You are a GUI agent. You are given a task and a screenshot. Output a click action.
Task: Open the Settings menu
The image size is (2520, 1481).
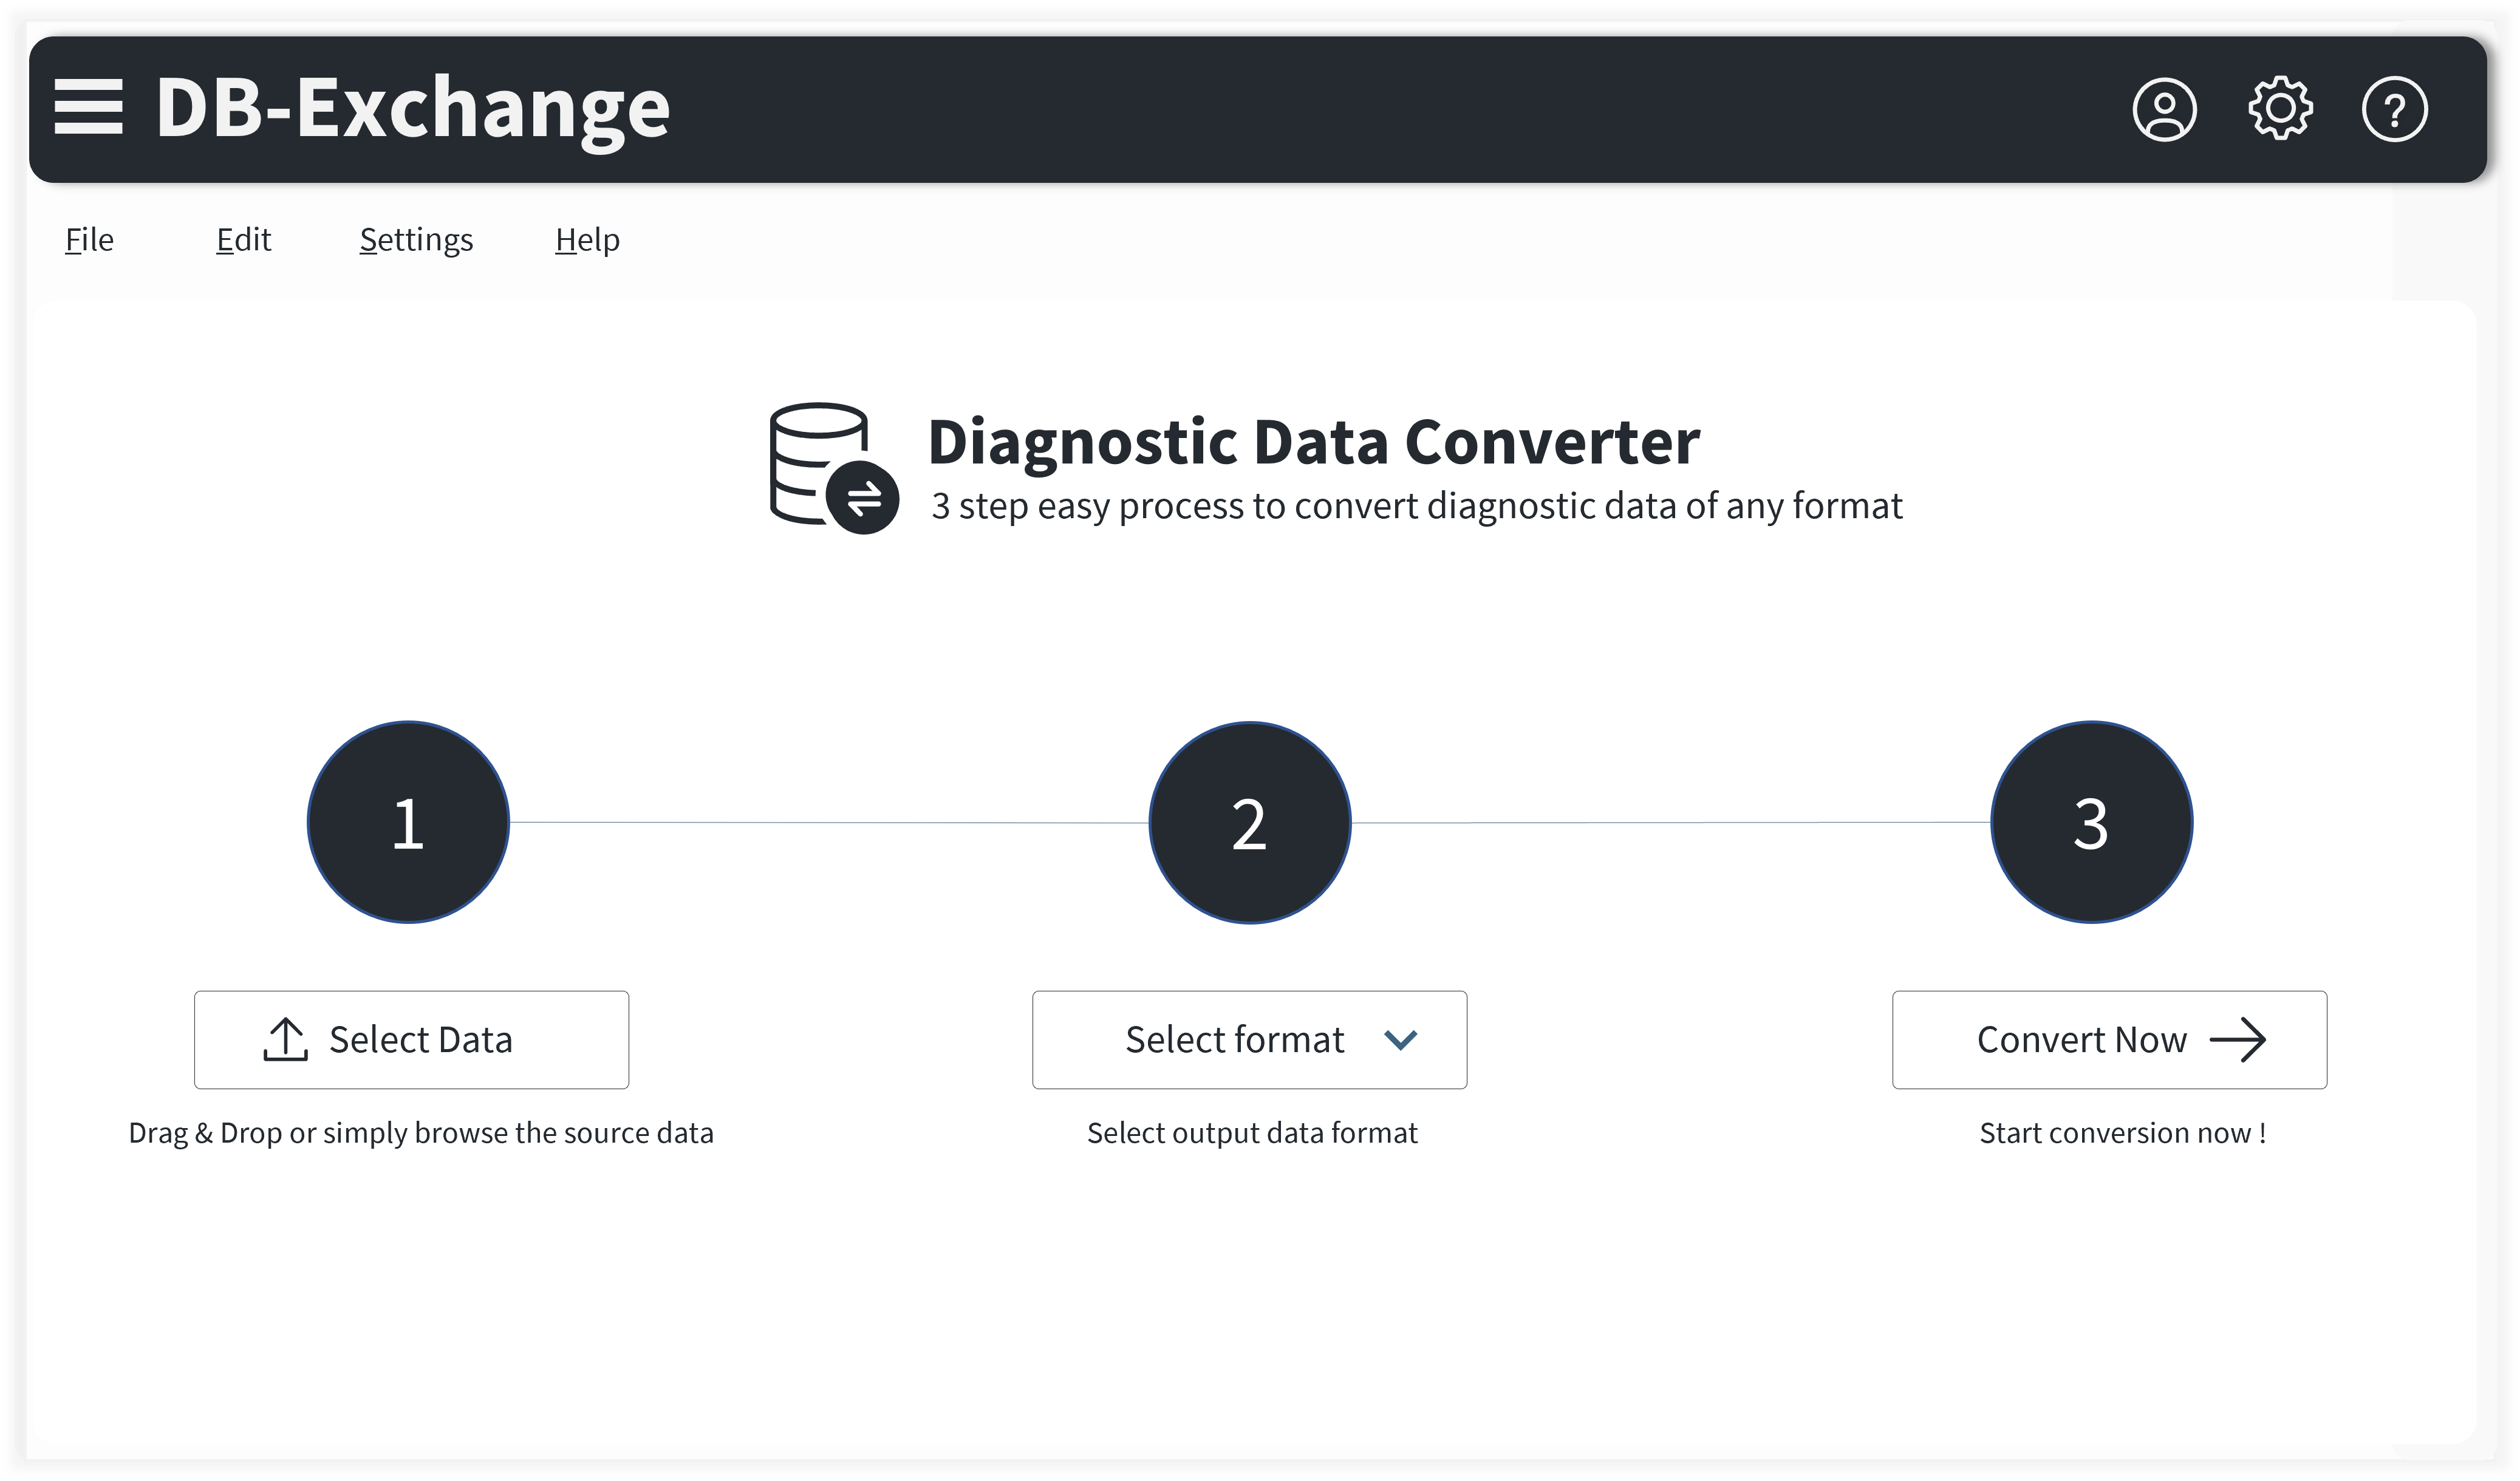click(x=416, y=240)
